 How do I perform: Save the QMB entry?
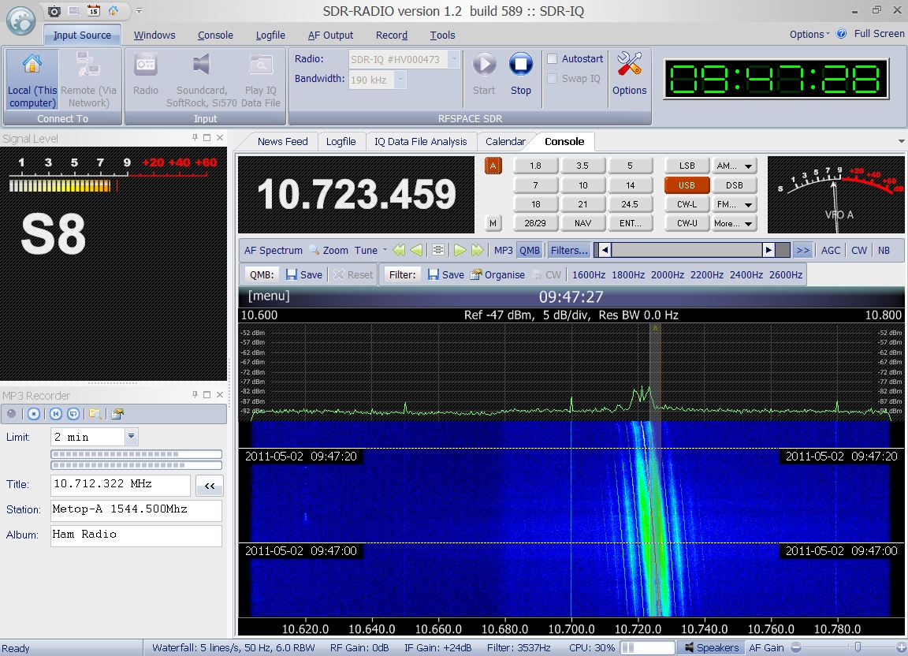(303, 274)
